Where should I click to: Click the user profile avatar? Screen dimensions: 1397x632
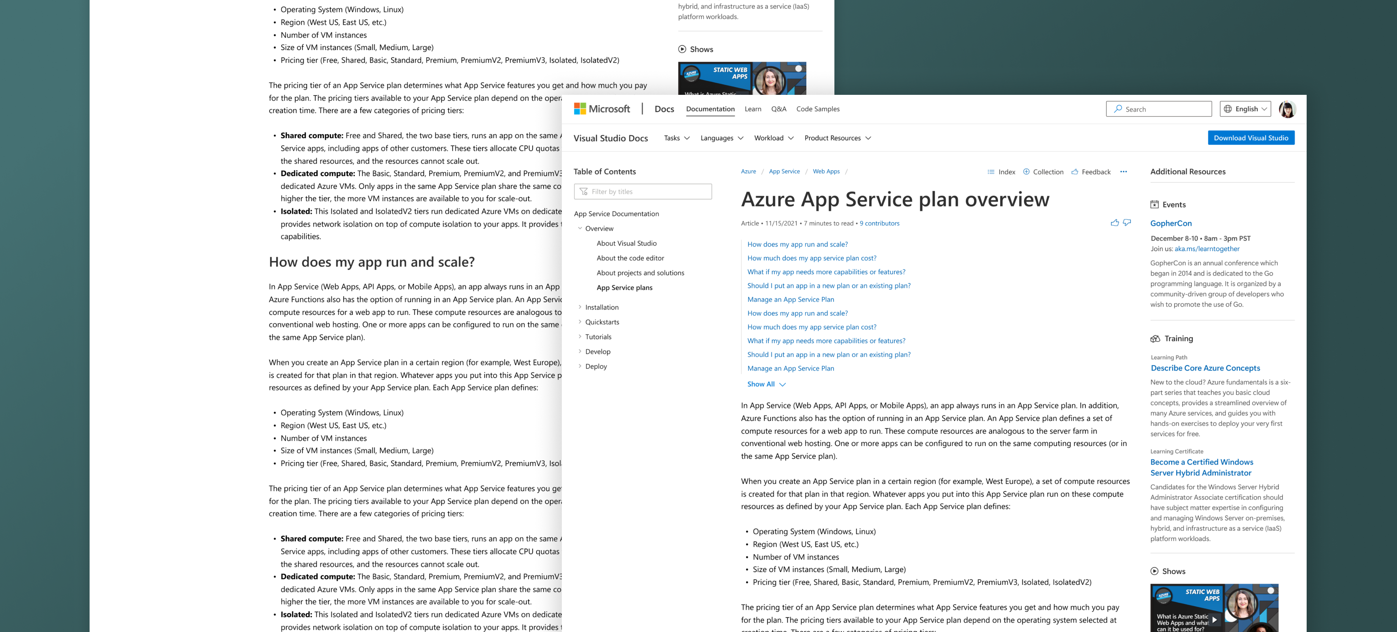(x=1287, y=109)
